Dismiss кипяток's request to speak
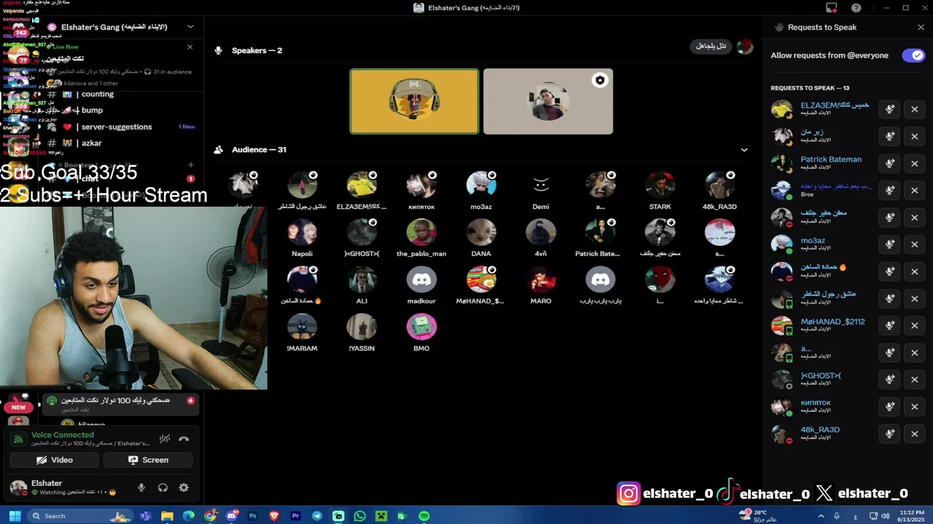This screenshot has height=524, width=933. 914,407
